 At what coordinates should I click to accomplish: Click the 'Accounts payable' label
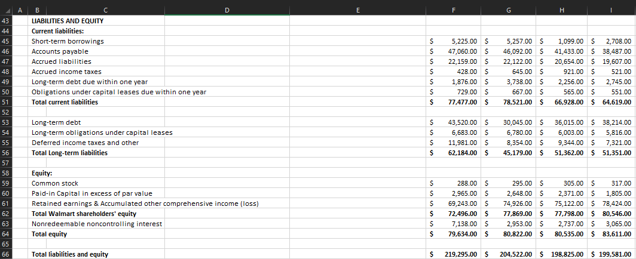pyautogui.click(x=60, y=51)
